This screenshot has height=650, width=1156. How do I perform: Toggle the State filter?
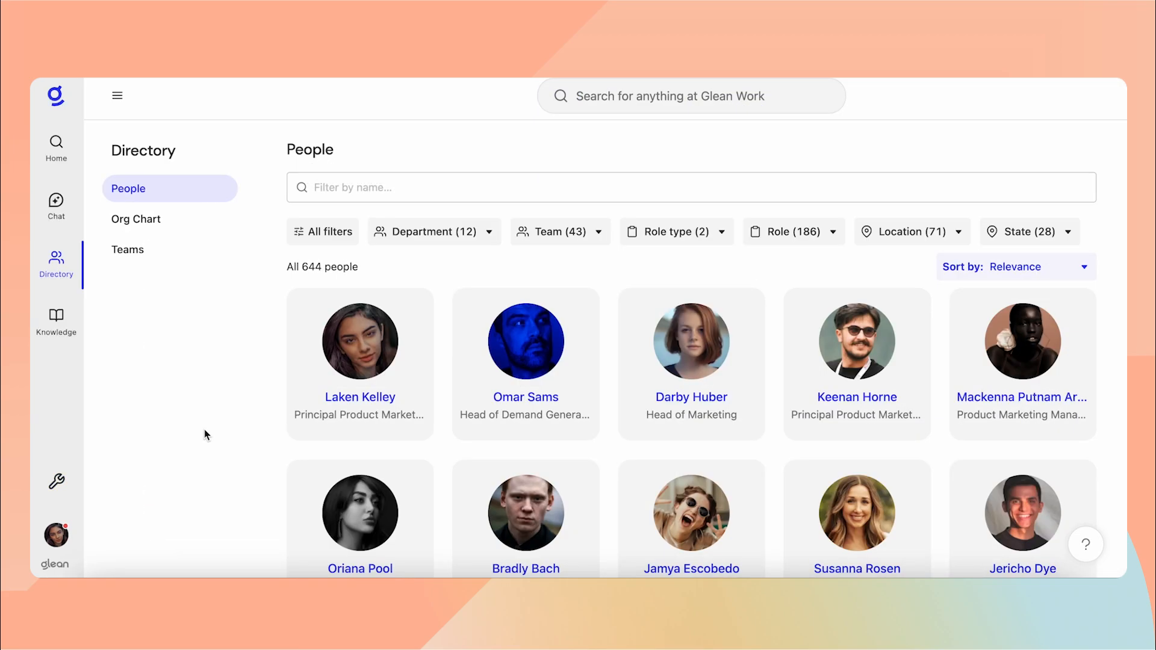(1028, 231)
